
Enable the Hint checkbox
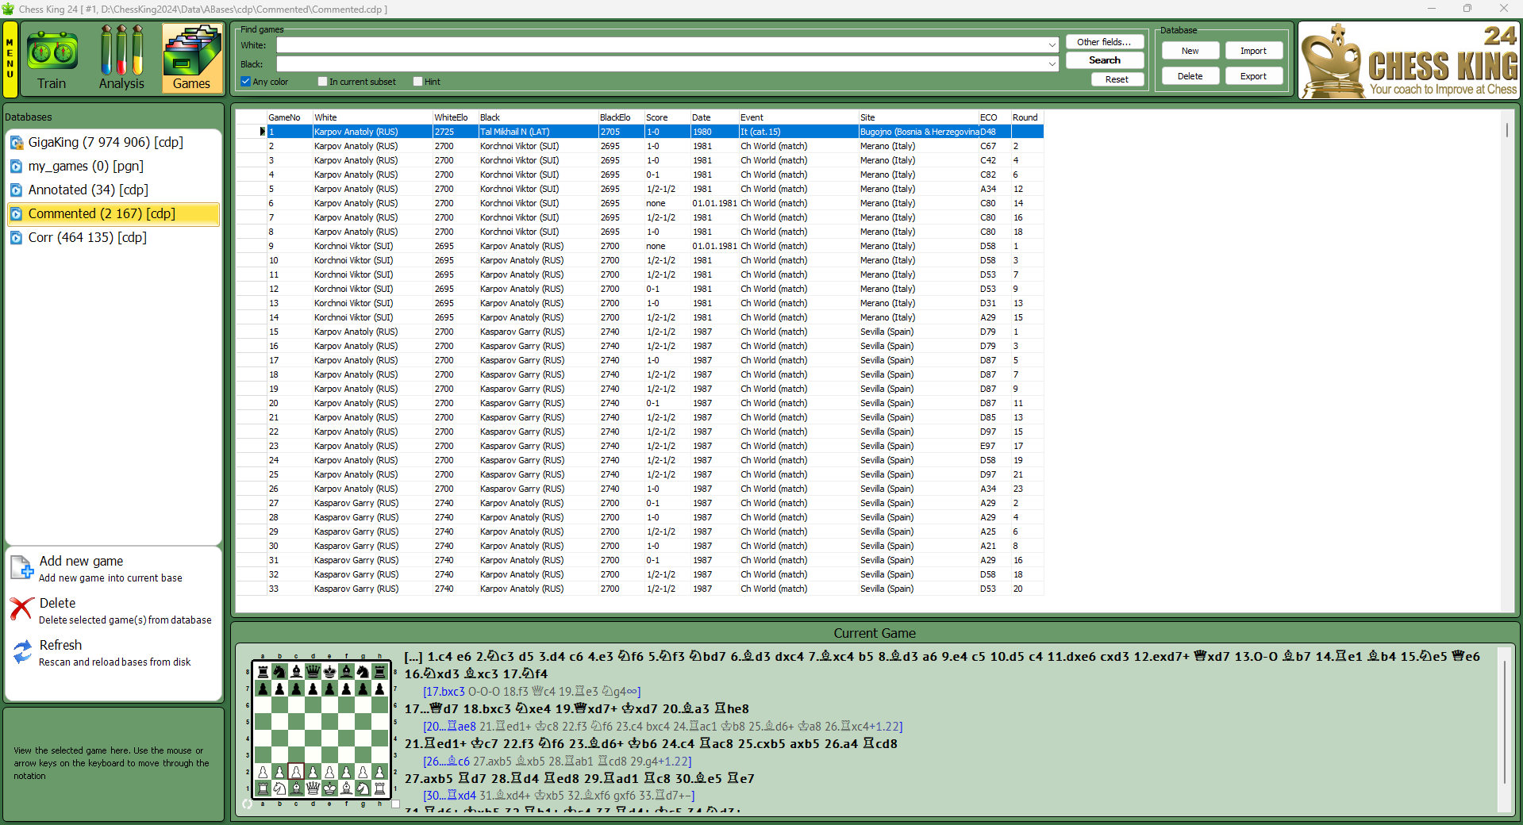click(x=418, y=82)
